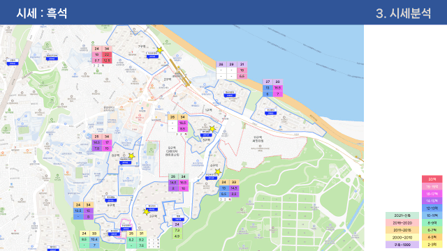Click the slide title 시세 : 흑석
This screenshot has width=447, height=251.
click(x=42, y=13)
